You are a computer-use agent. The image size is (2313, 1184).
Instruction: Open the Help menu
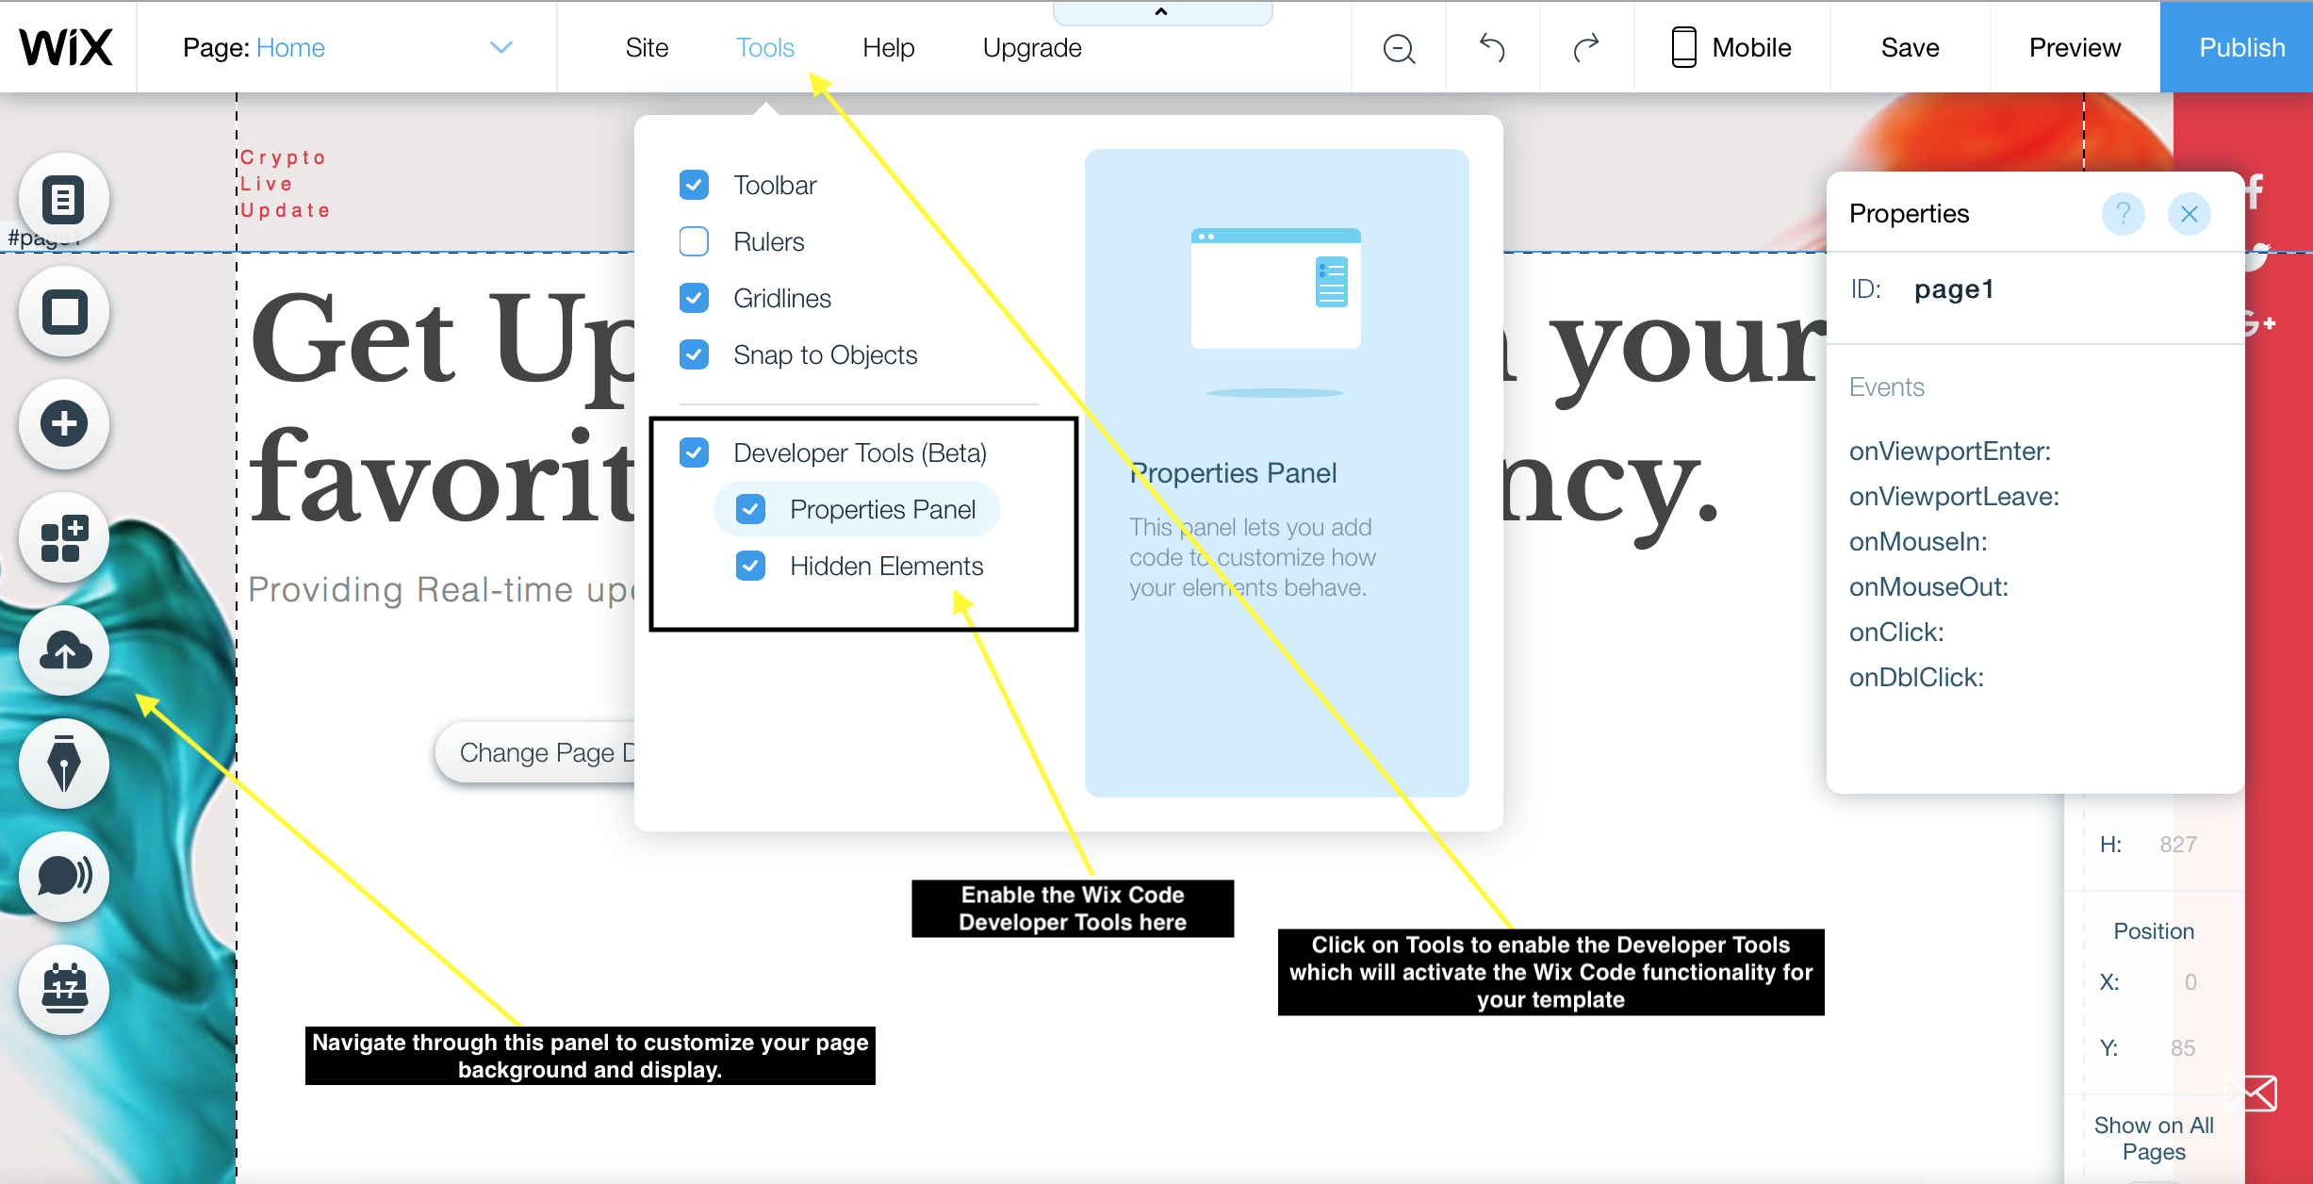(x=889, y=47)
